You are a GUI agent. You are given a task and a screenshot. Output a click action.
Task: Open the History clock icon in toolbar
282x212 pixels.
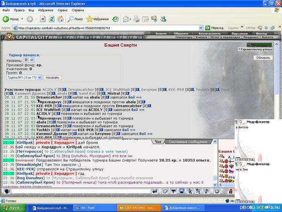pyautogui.click(x=115, y=19)
